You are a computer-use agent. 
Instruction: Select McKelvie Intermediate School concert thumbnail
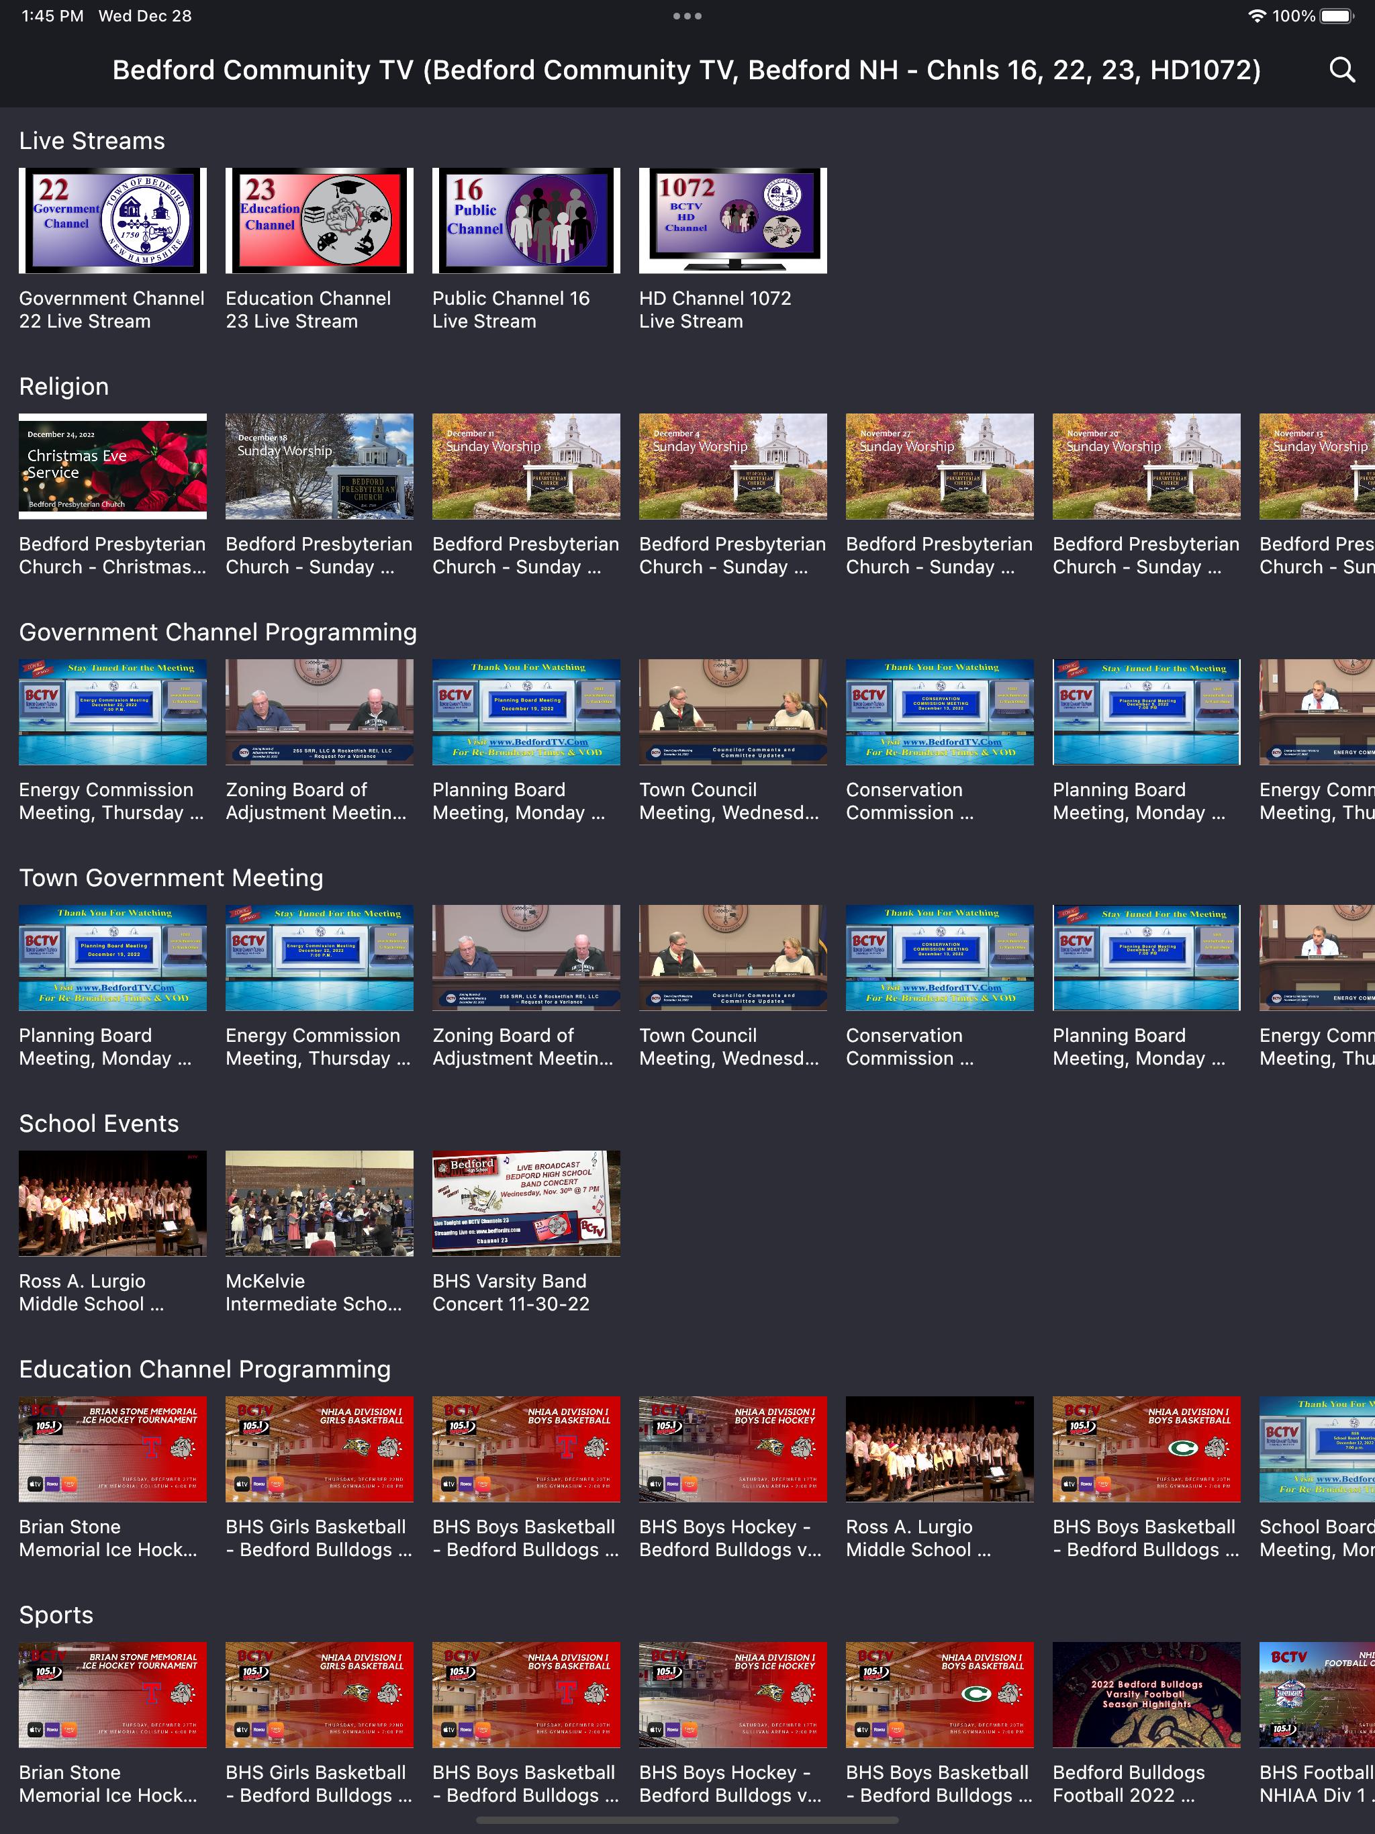tap(320, 1203)
